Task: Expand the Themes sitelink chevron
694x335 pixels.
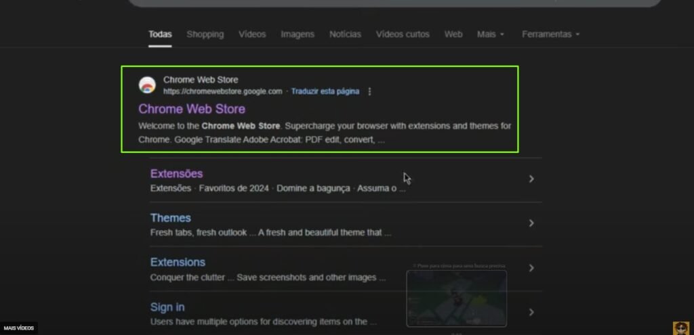Action: pyautogui.click(x=531, y=223)
